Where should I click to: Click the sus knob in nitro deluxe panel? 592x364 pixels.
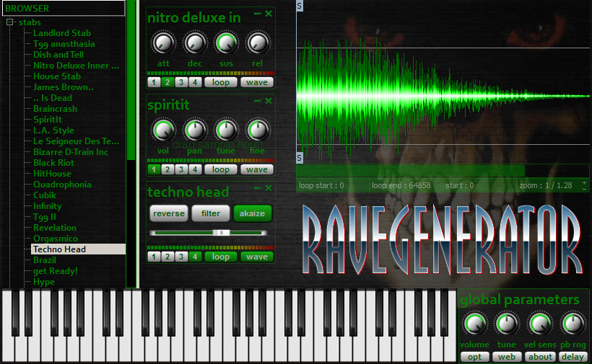(x=226, y=43)
